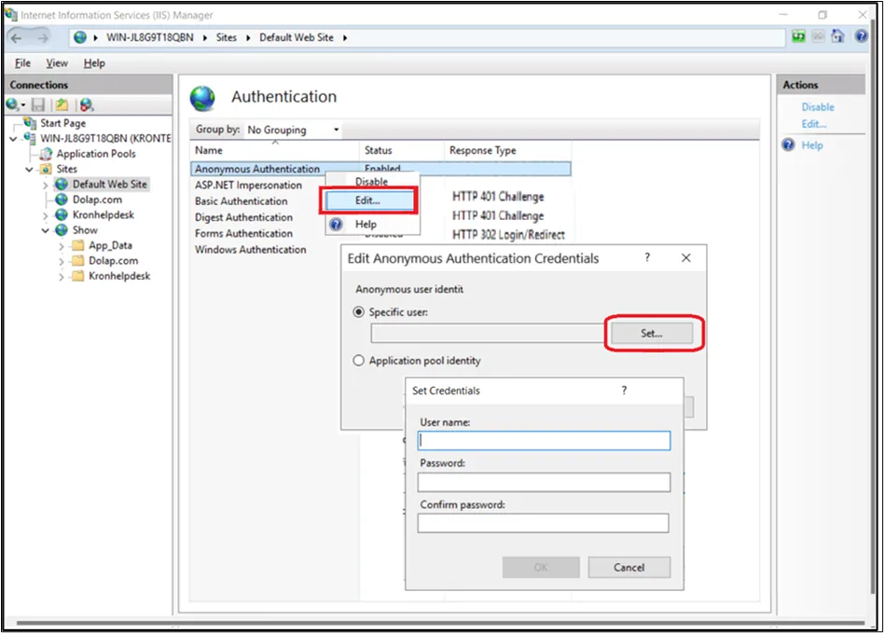This screenshot has width=884, height=633.
Task: Open the blue help icon at top right
Action: [x=861, y=36]
